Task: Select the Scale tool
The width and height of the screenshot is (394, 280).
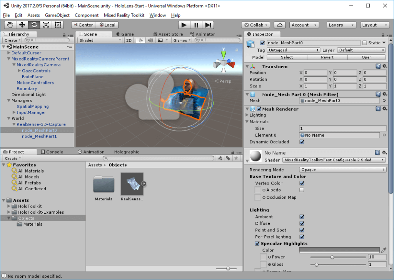Action: coord(45,25)
